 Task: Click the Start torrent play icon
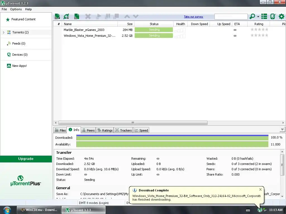(99, 16)
